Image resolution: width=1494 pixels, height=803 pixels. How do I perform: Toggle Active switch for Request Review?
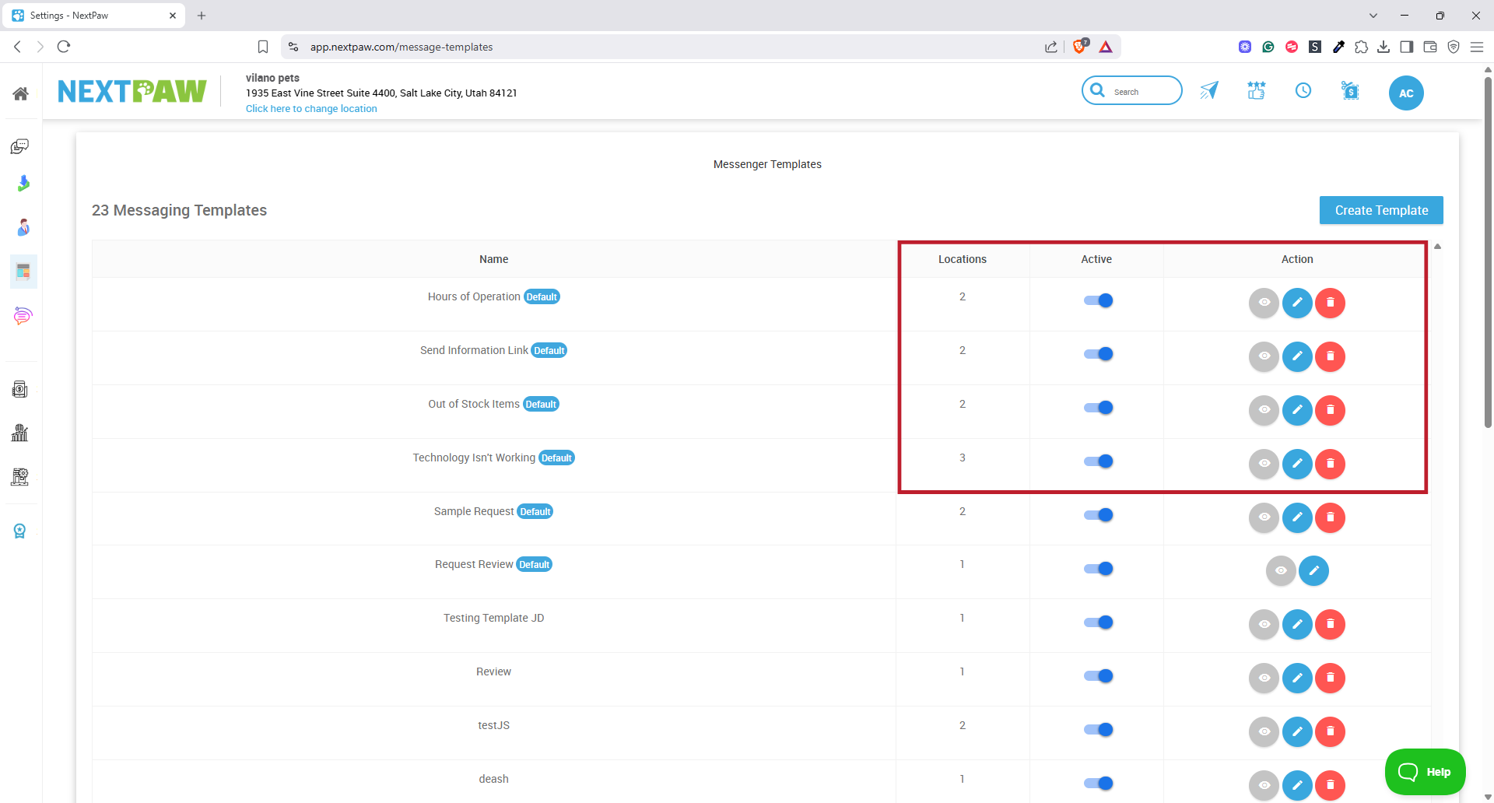click(1098, 569)
